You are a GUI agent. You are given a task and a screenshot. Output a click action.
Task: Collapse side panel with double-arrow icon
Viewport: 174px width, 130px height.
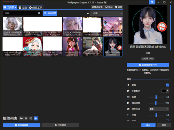pos(152,2)
